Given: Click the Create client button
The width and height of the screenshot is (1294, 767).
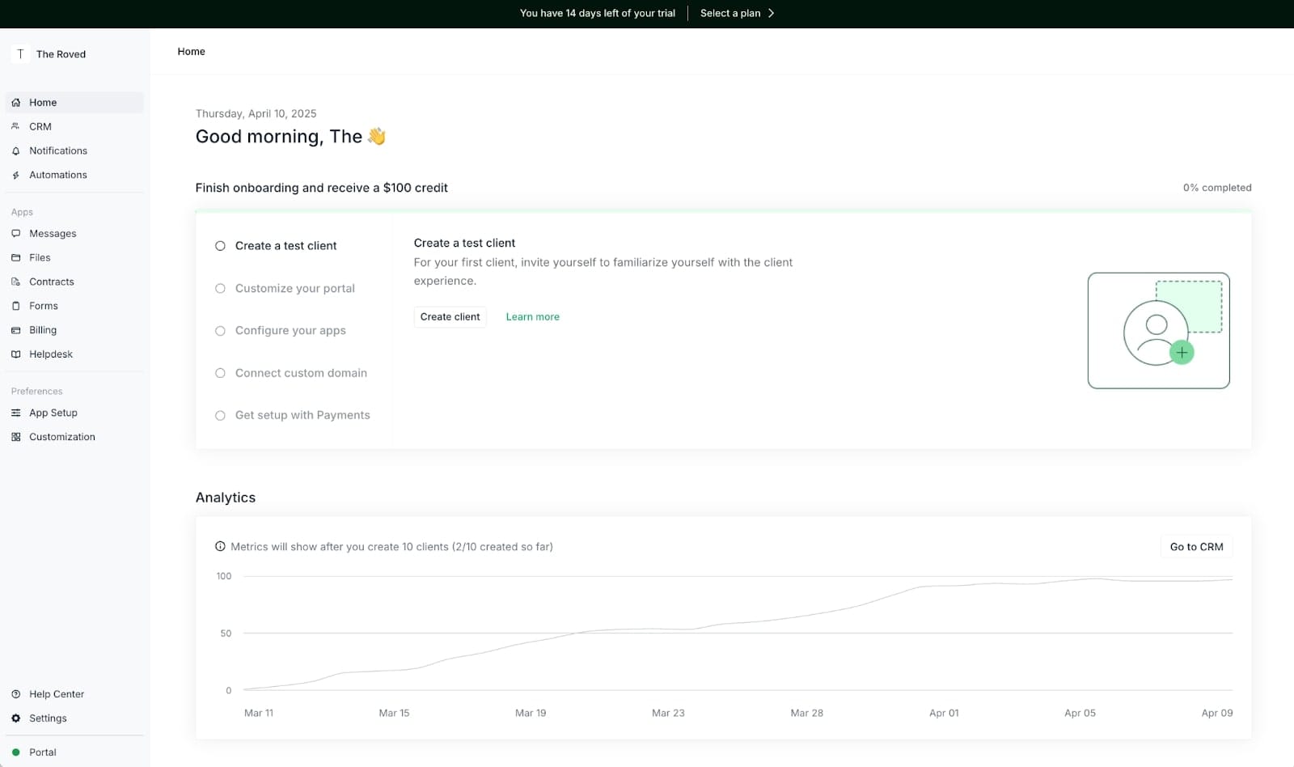Looking at the screenshot, I should pyautogui.click(x=450, y=316).
